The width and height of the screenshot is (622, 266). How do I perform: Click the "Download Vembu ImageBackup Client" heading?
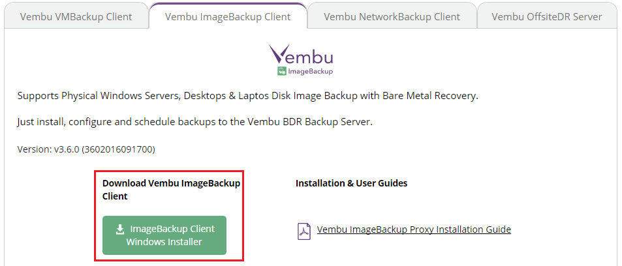click(171, 189)
